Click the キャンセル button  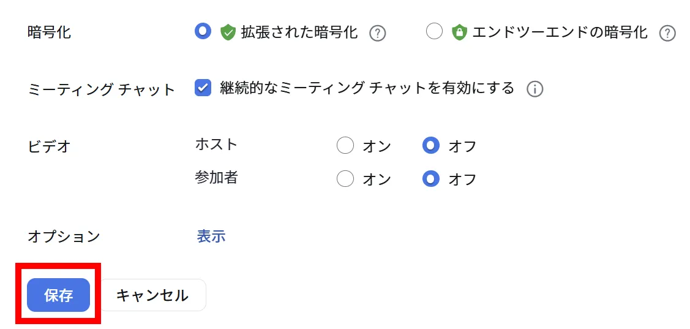(x=152, y=295)
